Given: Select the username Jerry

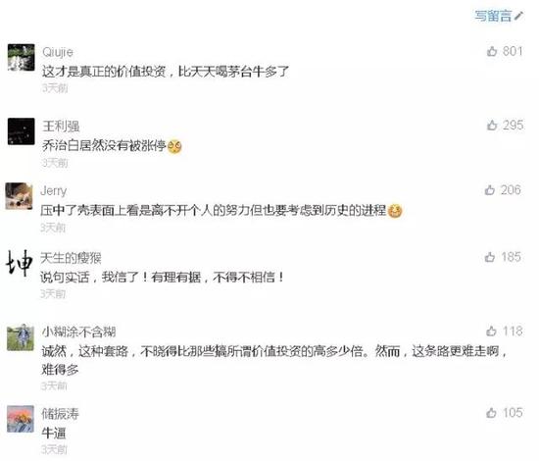Looking at the screenshot, I should (54, 190).
